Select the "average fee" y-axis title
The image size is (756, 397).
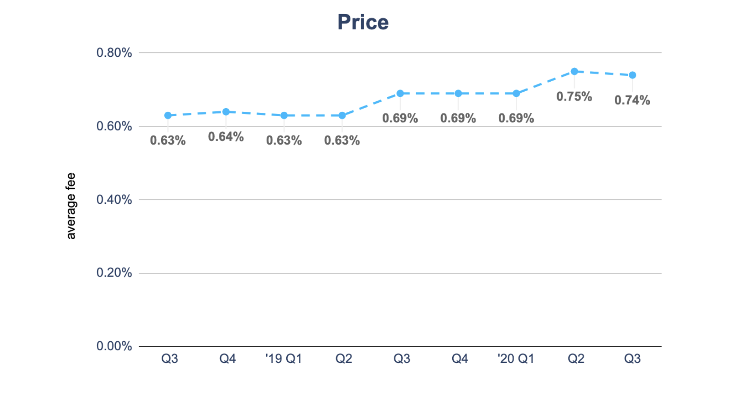pos(71,206)
